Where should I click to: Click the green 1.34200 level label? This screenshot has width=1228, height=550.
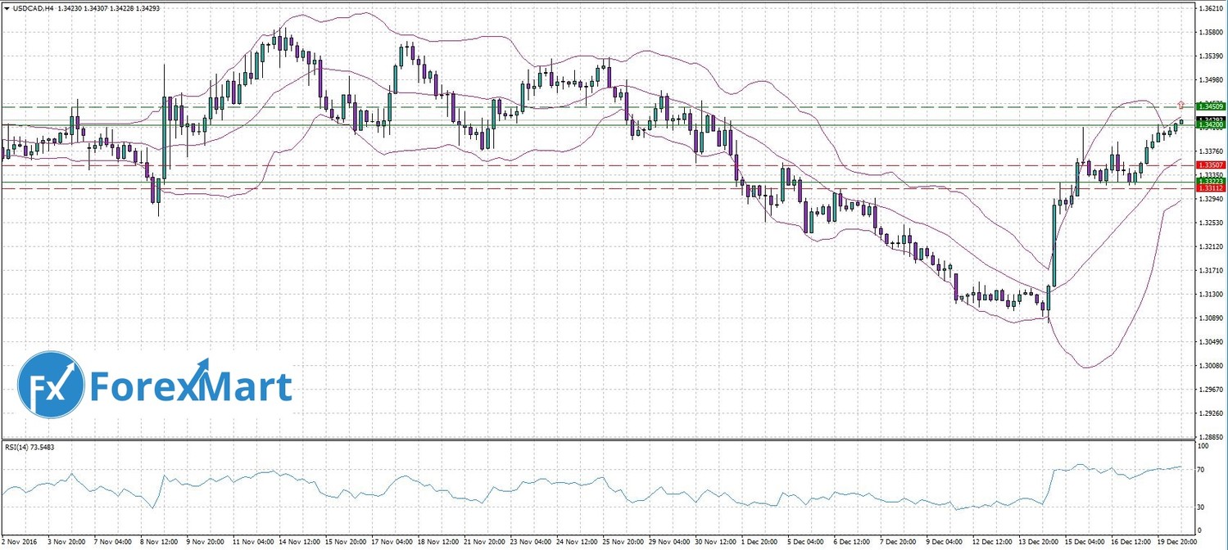1210,126
